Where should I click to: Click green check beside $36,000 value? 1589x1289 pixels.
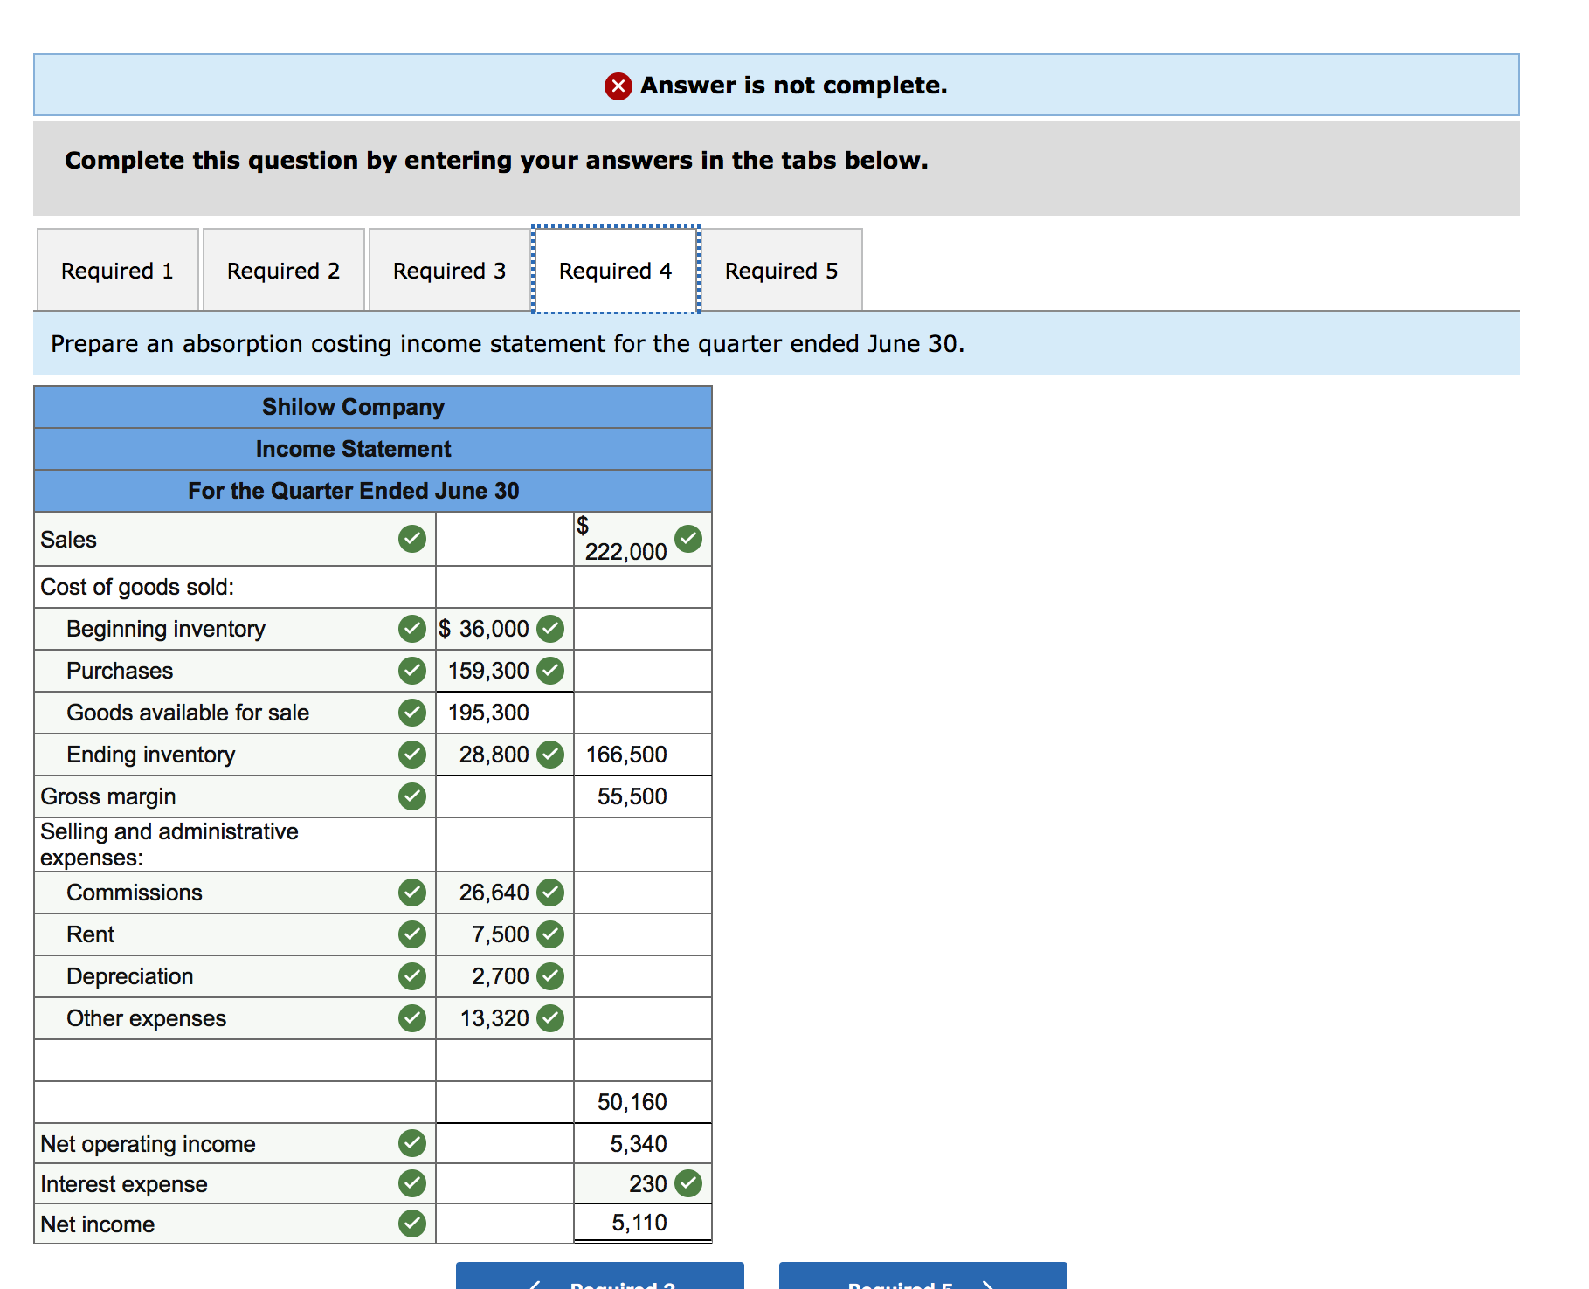point(550,629)
